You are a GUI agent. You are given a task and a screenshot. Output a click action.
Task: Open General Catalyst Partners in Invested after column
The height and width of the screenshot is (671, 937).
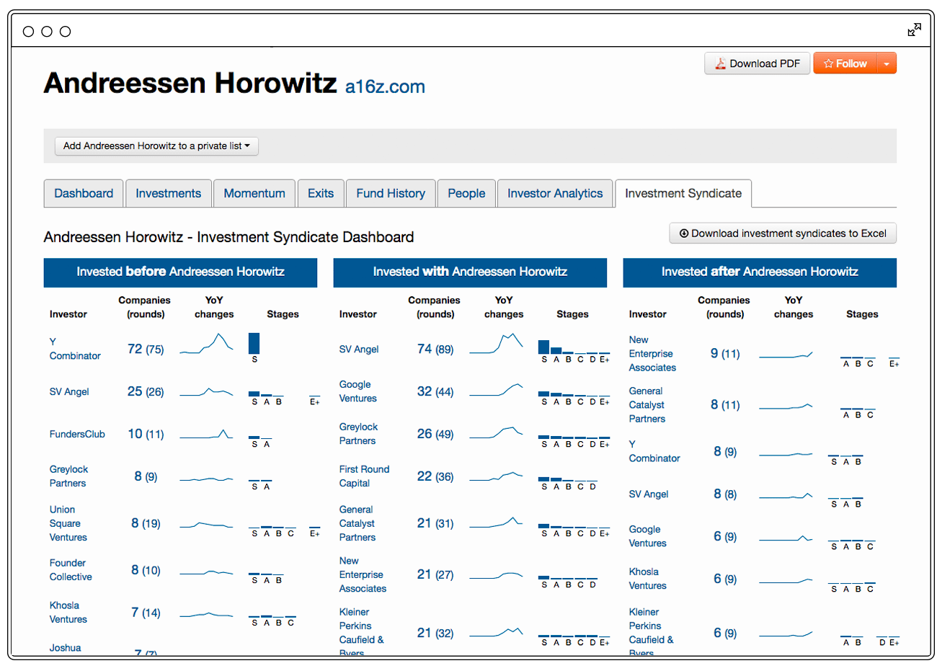(647, 404)
